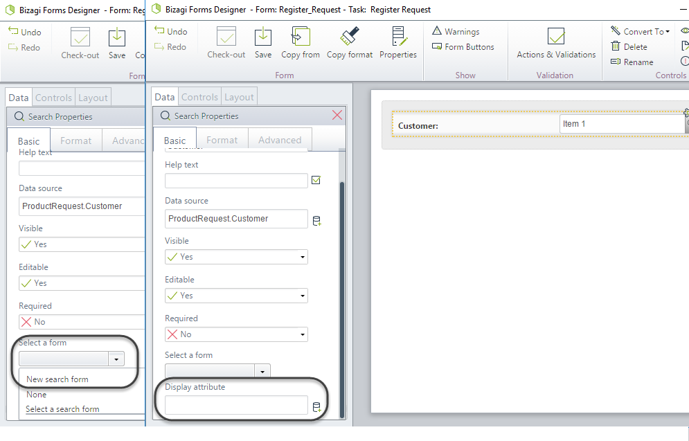Open Actions & Validations
Viewport: 689px width, 441px height.
[556, 43]
